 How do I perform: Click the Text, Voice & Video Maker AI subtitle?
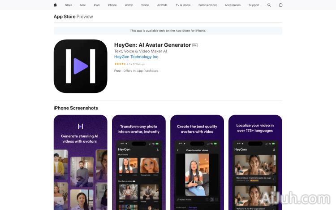140,51
